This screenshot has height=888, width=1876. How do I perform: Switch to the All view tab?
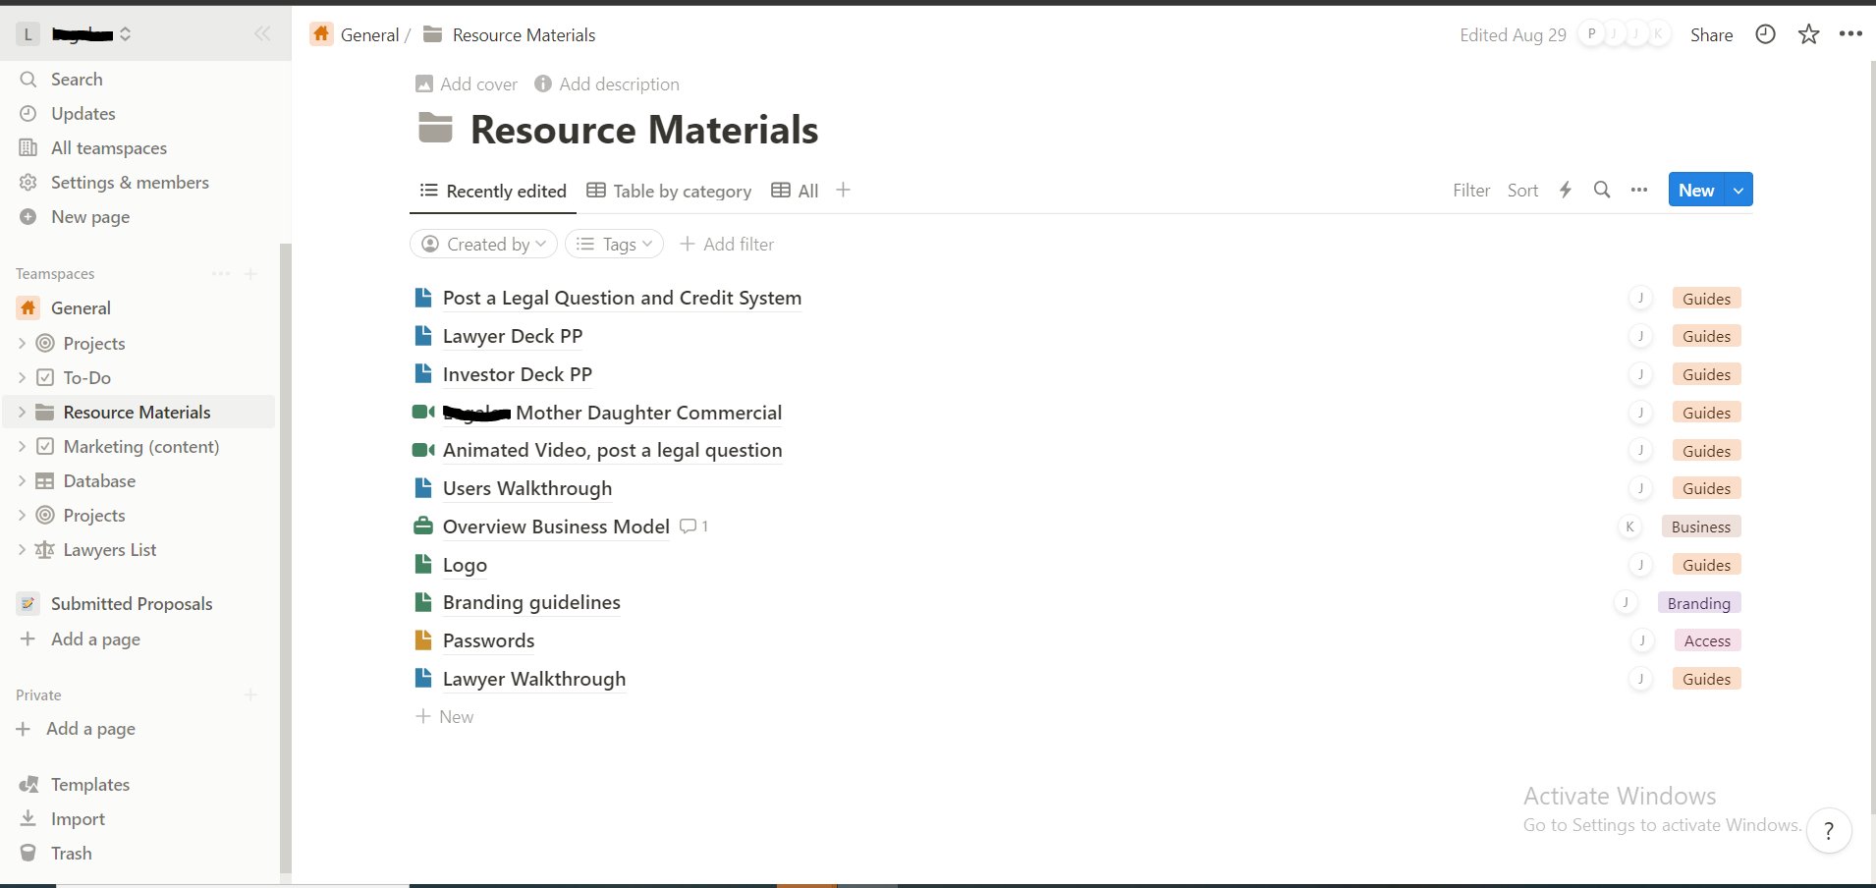click(796, 191)
